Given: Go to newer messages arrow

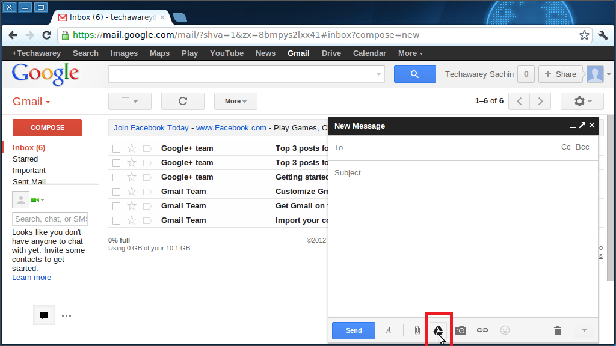Looking at the screenshot, I should pos(519,101).
